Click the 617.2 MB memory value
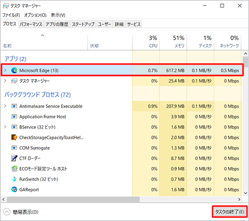 pos(175,71)
